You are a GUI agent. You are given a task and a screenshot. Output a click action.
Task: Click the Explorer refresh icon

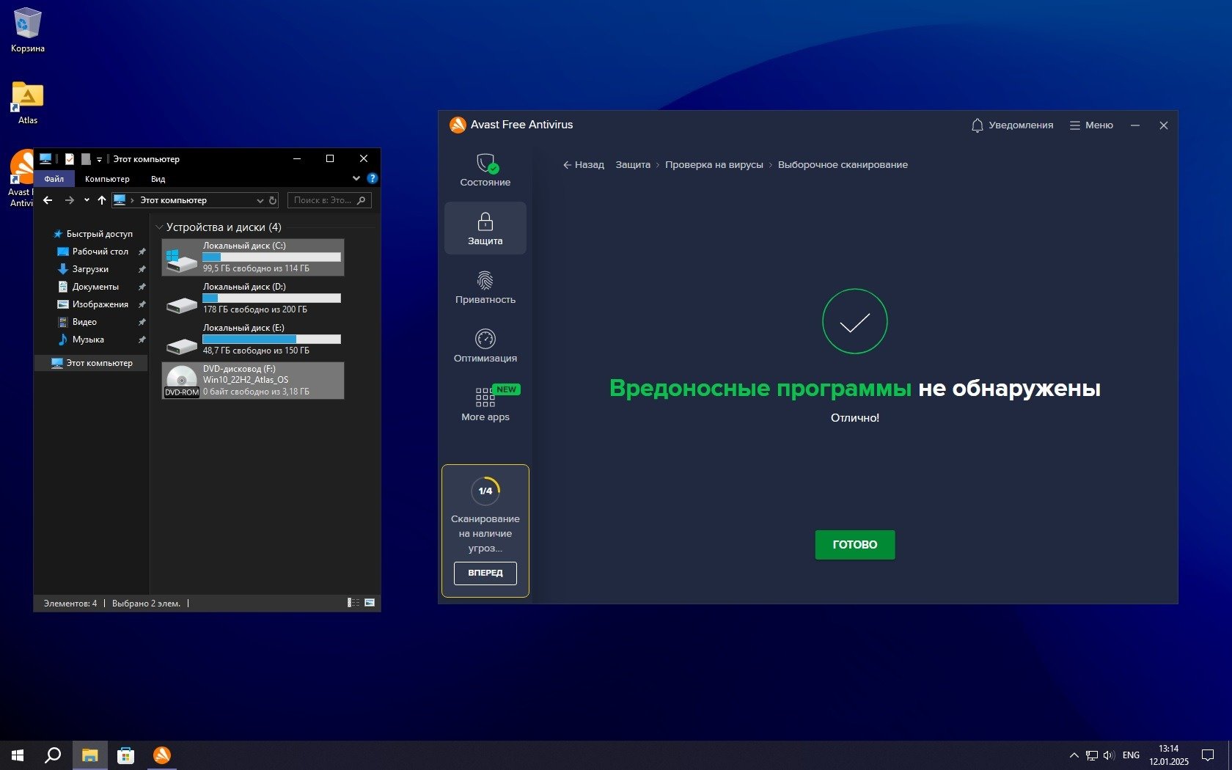[273, 200]
